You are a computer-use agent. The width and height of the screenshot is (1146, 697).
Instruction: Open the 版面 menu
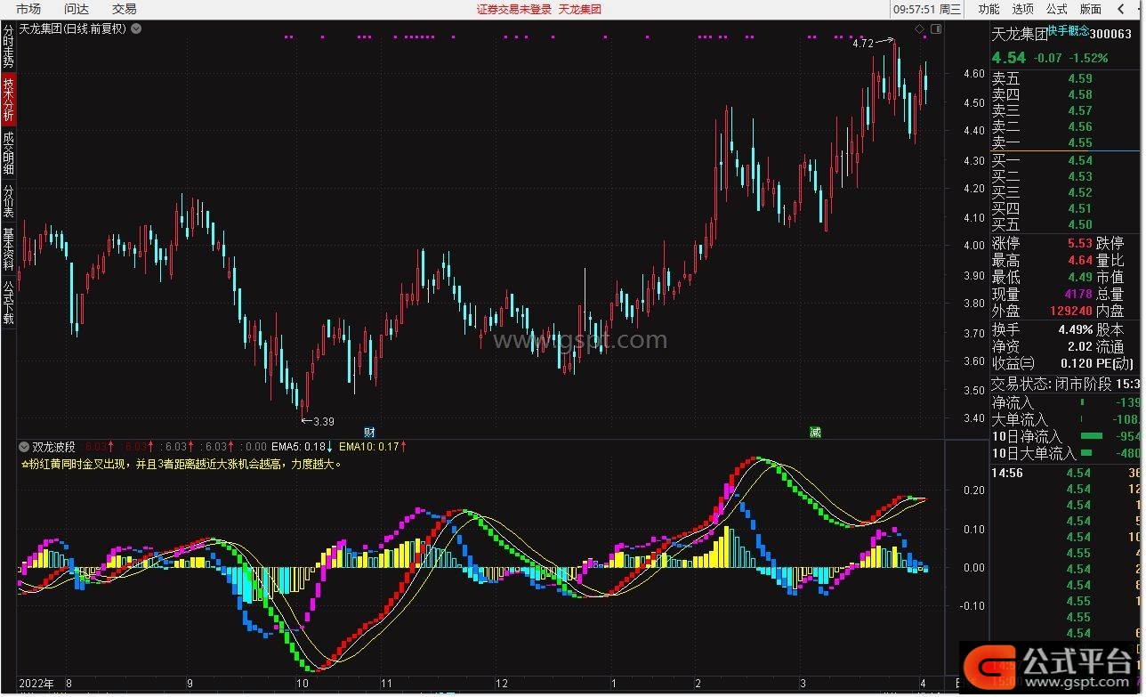[x=1091, y=9]
